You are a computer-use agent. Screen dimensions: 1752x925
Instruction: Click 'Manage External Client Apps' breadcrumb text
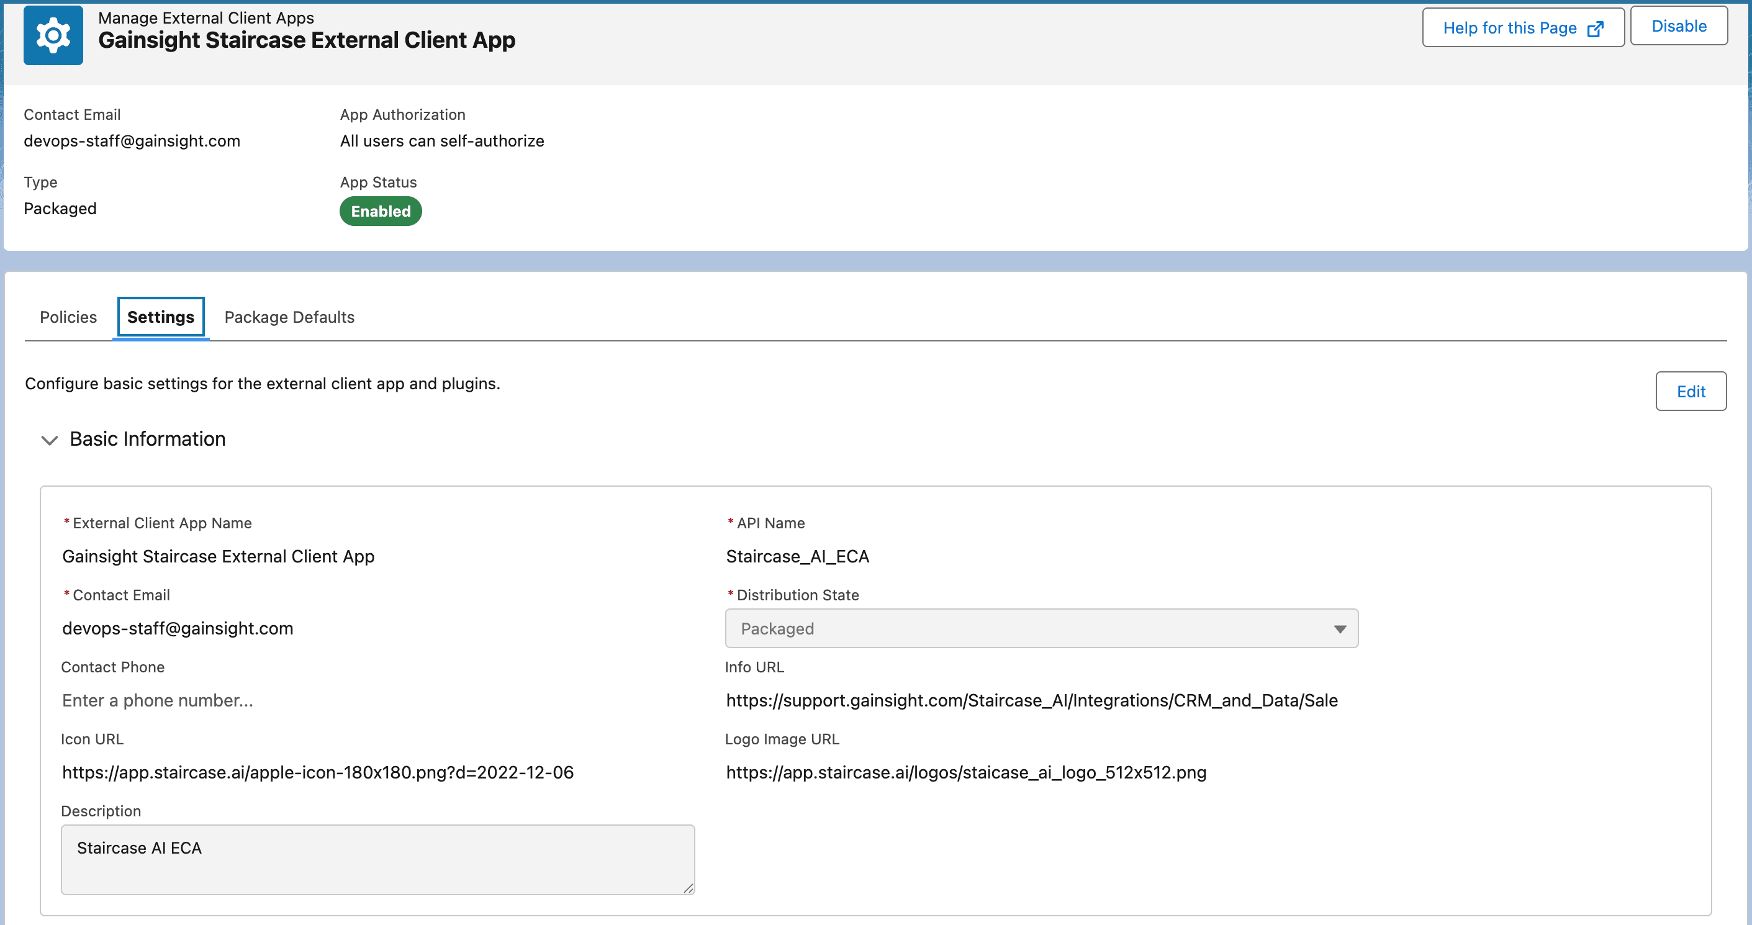point(206,17)
